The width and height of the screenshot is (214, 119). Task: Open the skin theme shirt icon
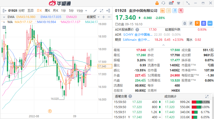point(178,3)
